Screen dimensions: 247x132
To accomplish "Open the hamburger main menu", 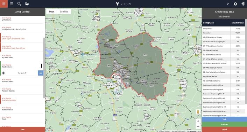I will [4, 4].
